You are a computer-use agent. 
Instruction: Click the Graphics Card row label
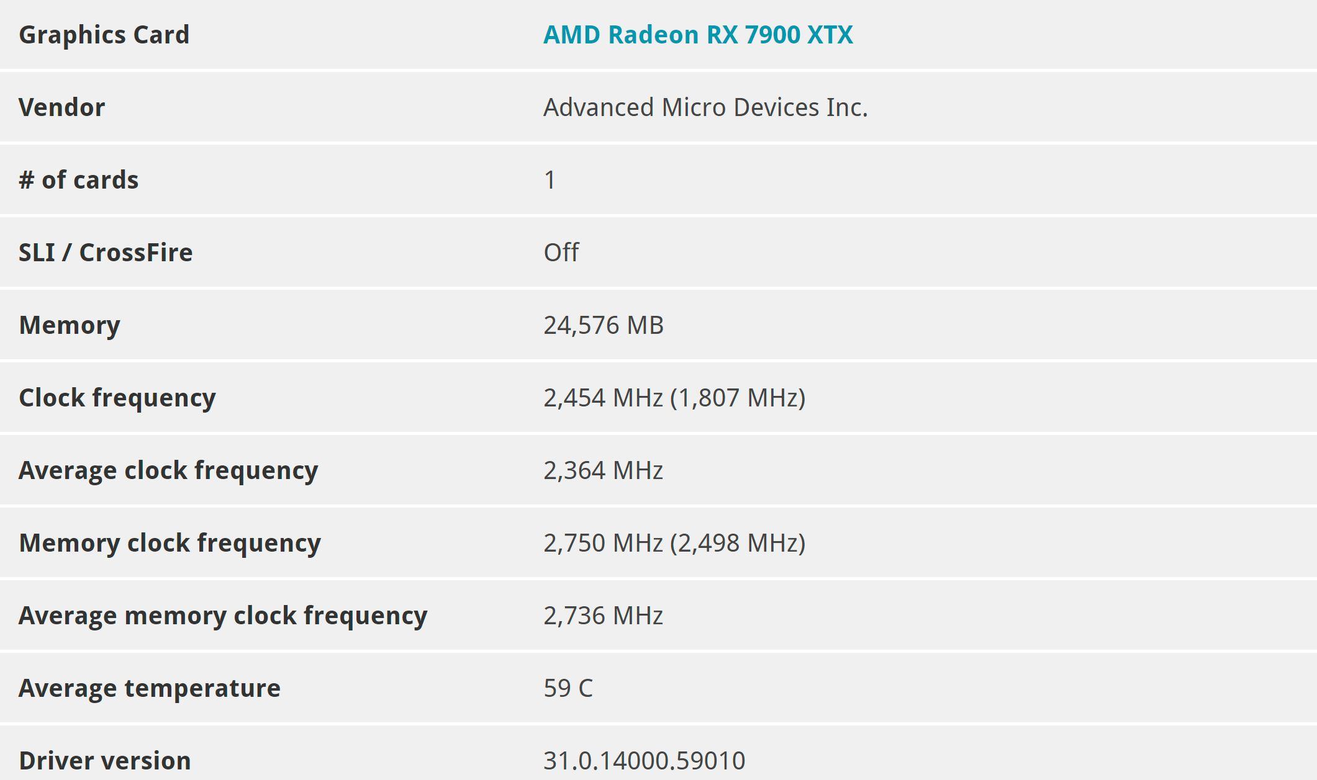click(x=104, y=35)
